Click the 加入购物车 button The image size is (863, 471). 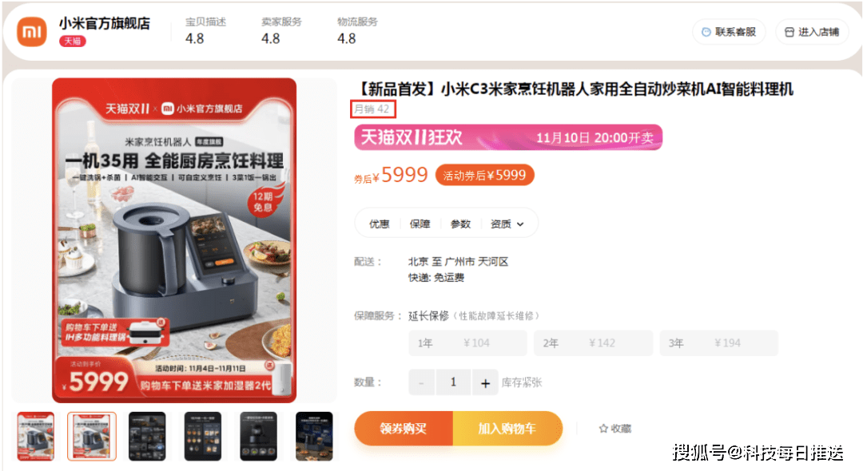click(507, 428)
